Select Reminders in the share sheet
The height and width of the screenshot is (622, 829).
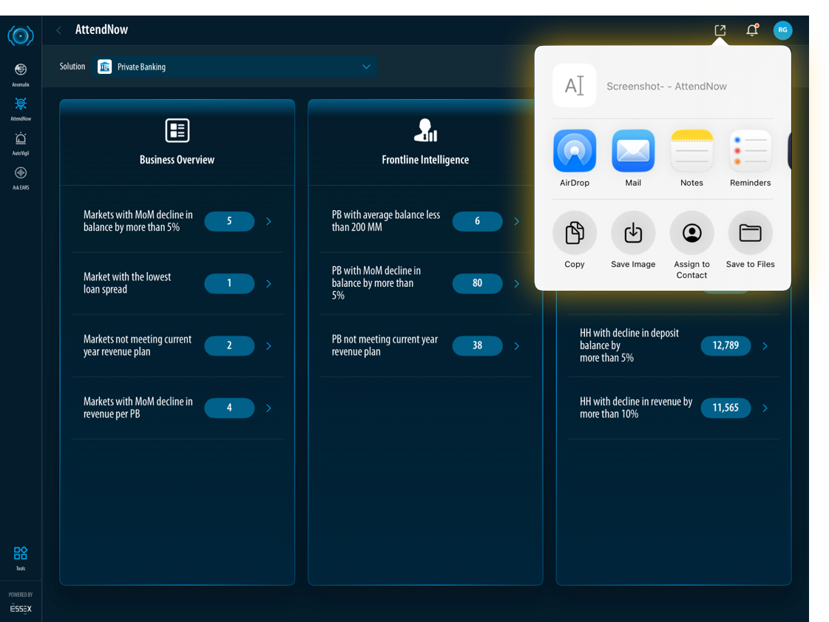click(x=750, y=152)
